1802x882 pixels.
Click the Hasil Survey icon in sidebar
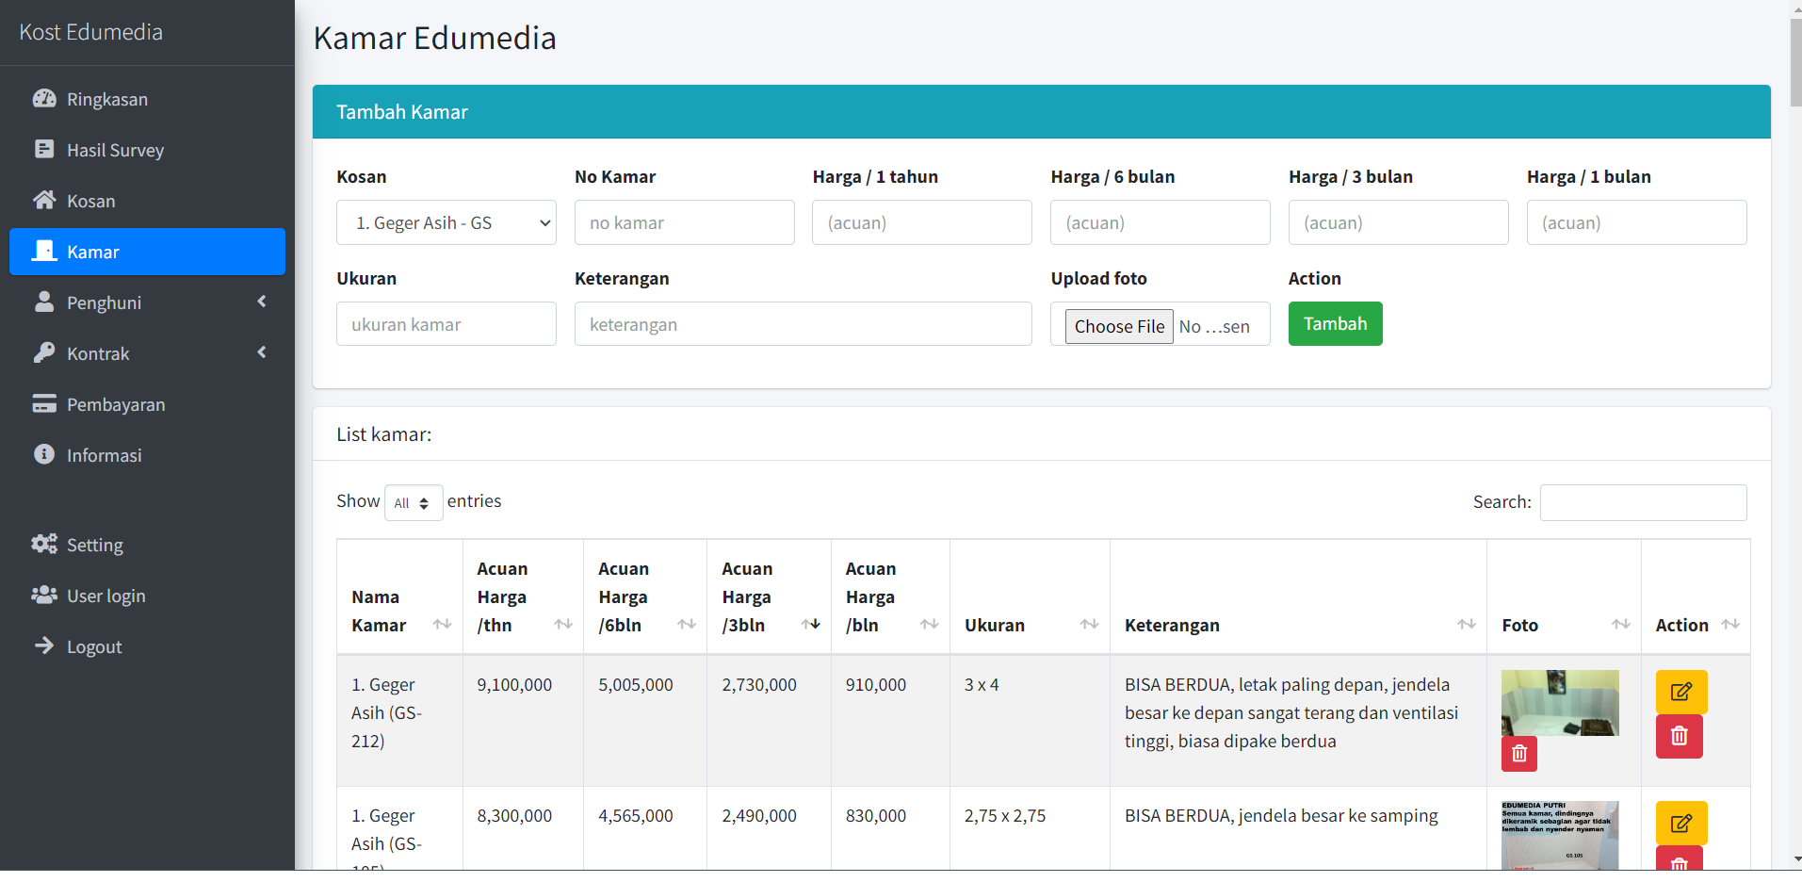click(x=44, y=150)
